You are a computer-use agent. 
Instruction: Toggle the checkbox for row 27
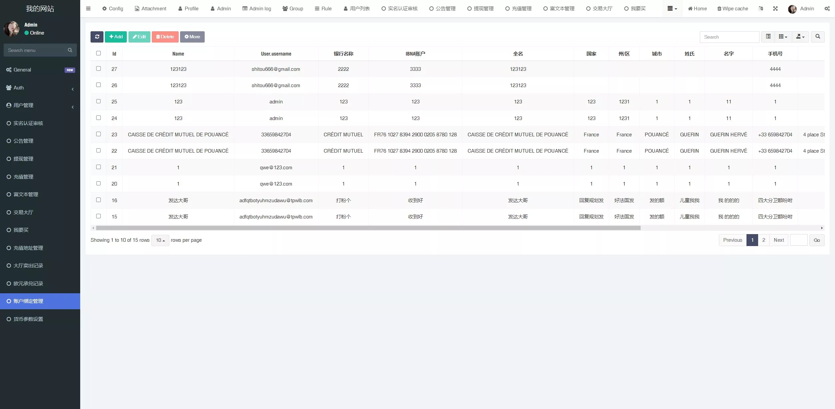click(x=98, y=68)
